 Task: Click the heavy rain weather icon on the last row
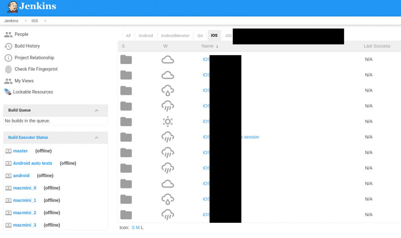tap(168, 215)
